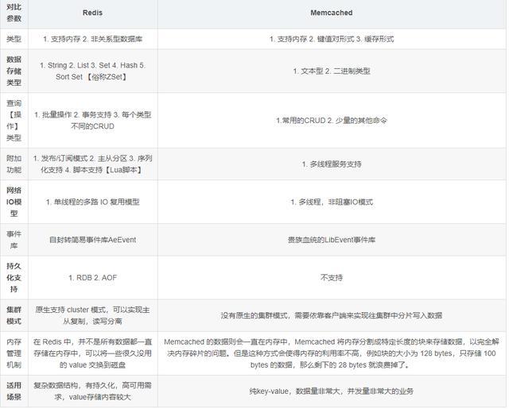Select cell 'String 2. List 3. Set 4. Hash'
Image resolution: width=509 pixels, height=409 pixels.
click(x=92, y=71)
